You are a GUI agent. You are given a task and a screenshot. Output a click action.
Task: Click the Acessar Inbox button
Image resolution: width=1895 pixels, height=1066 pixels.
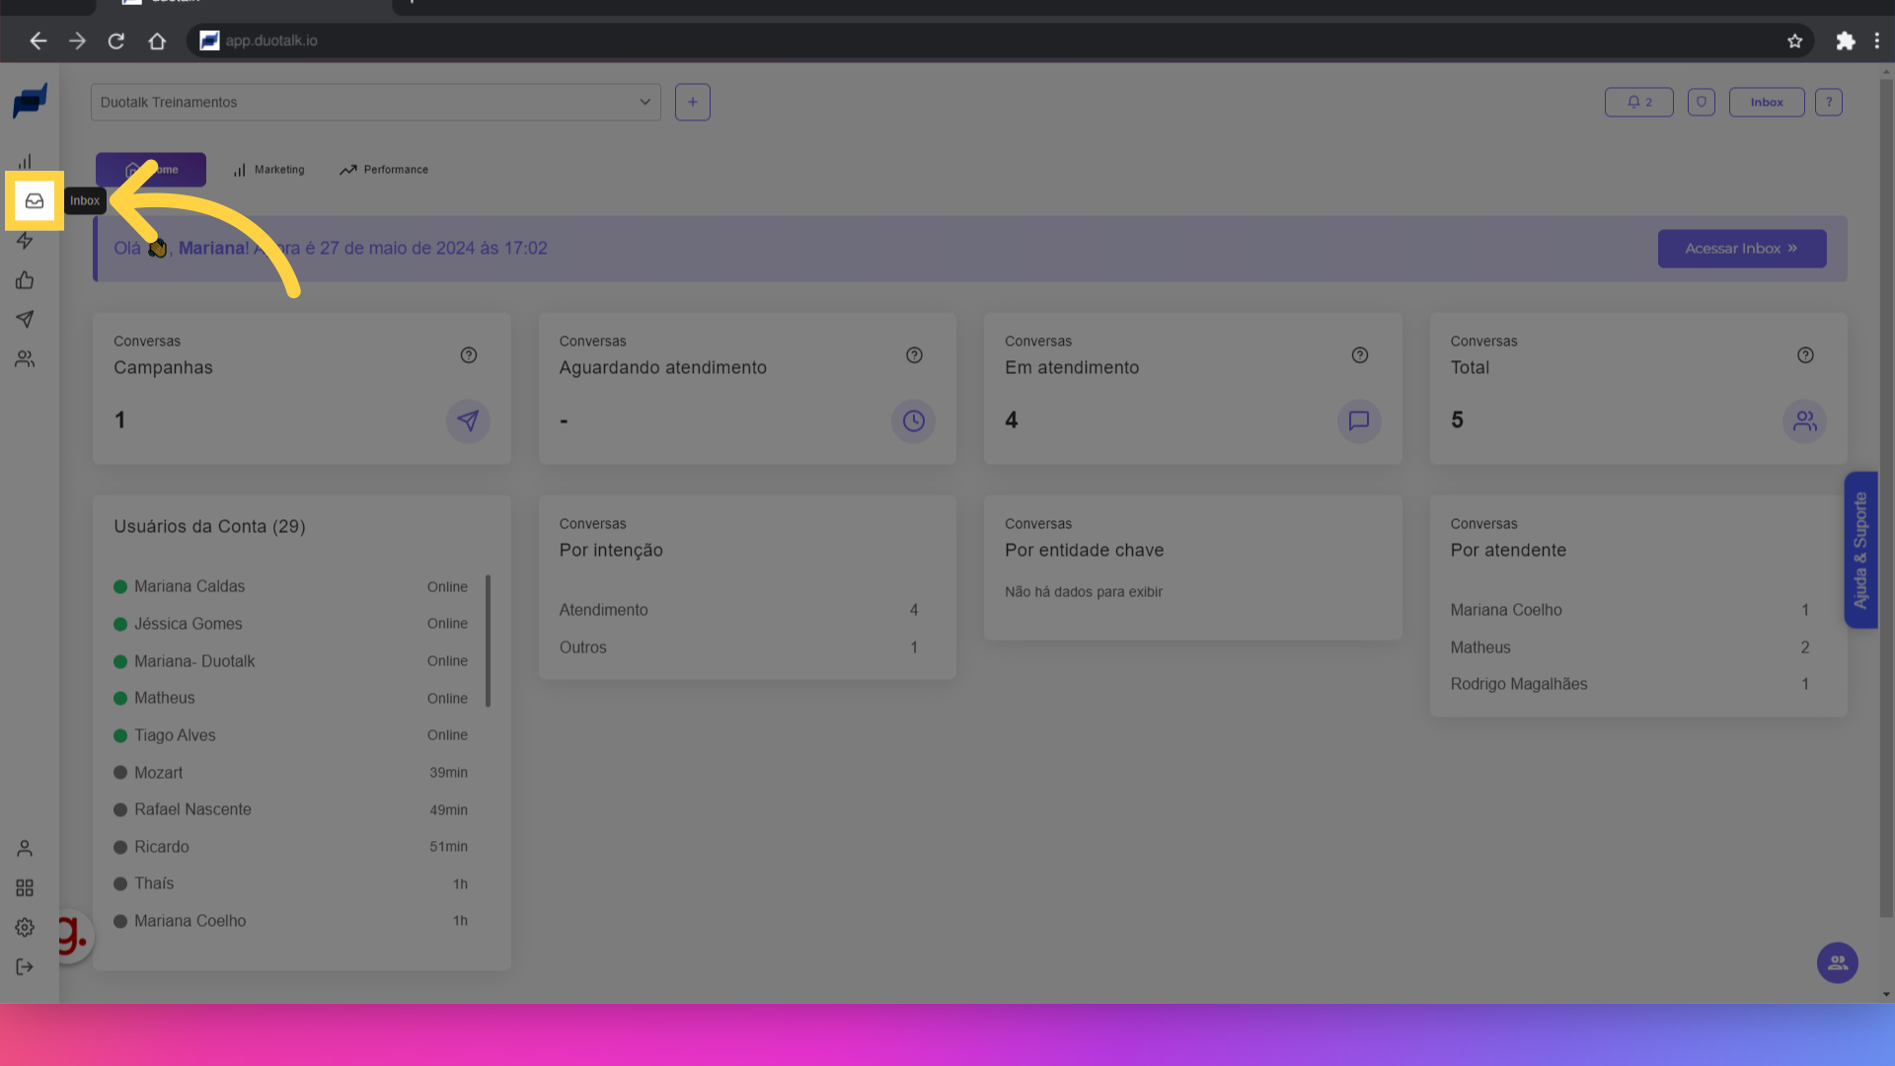[x=1741, y=249]
